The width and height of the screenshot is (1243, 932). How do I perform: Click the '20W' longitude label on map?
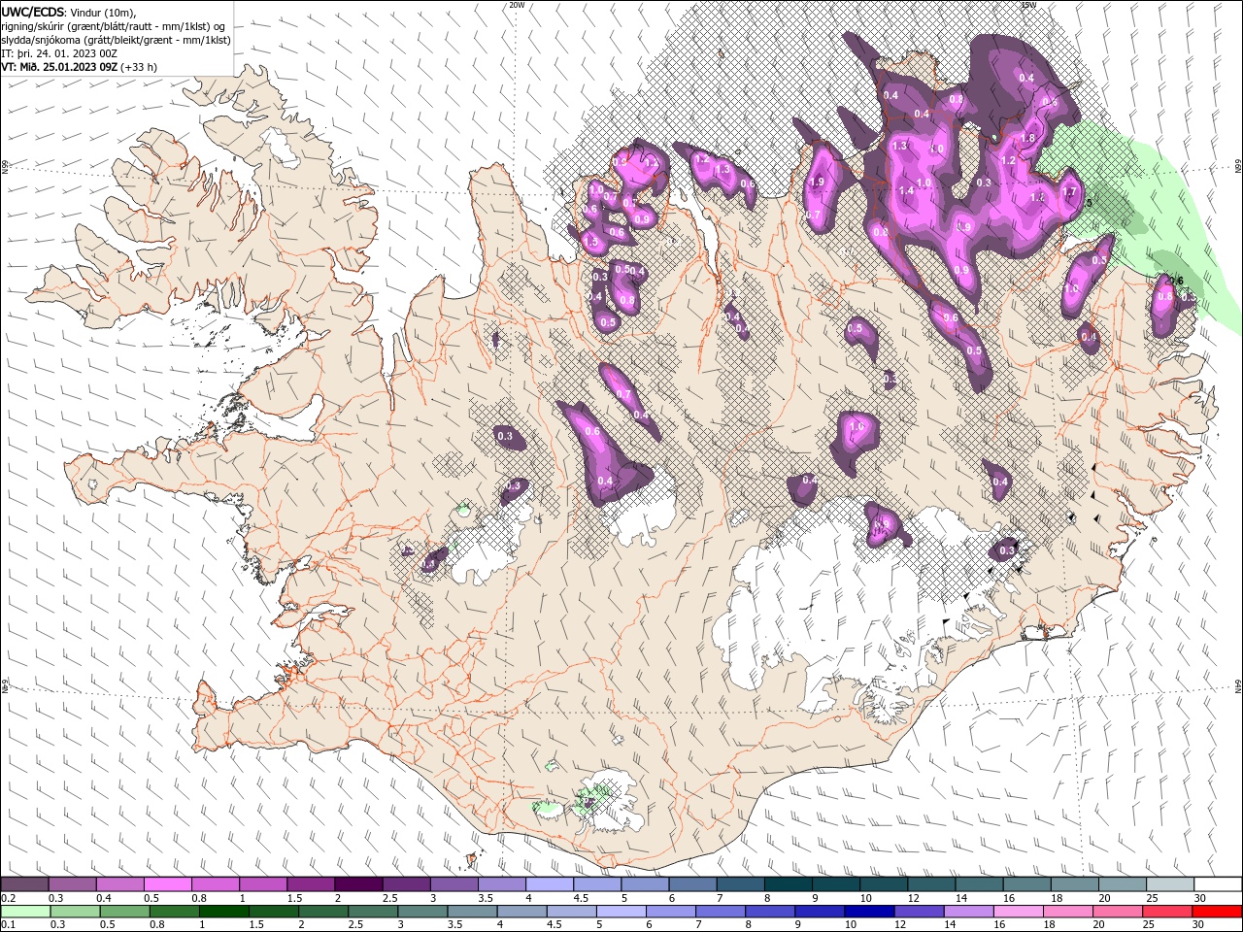(517, 5)
